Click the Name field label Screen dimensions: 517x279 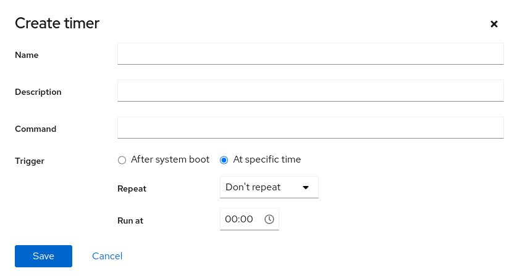[x=27, y=55]
